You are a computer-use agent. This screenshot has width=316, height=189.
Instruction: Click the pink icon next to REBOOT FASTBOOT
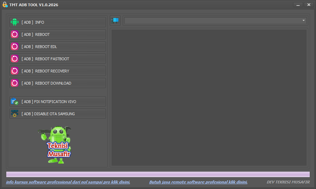click(14, 59)
